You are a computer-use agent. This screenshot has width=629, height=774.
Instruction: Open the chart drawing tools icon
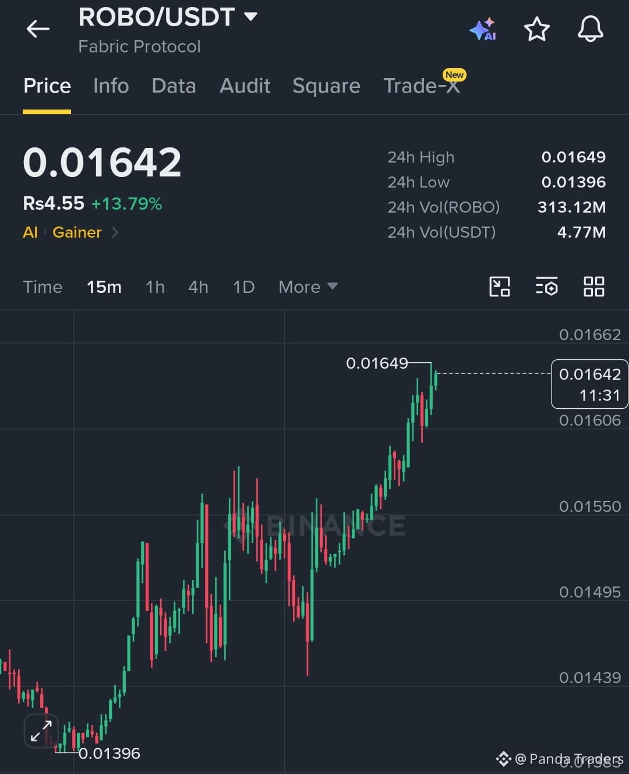499,287
